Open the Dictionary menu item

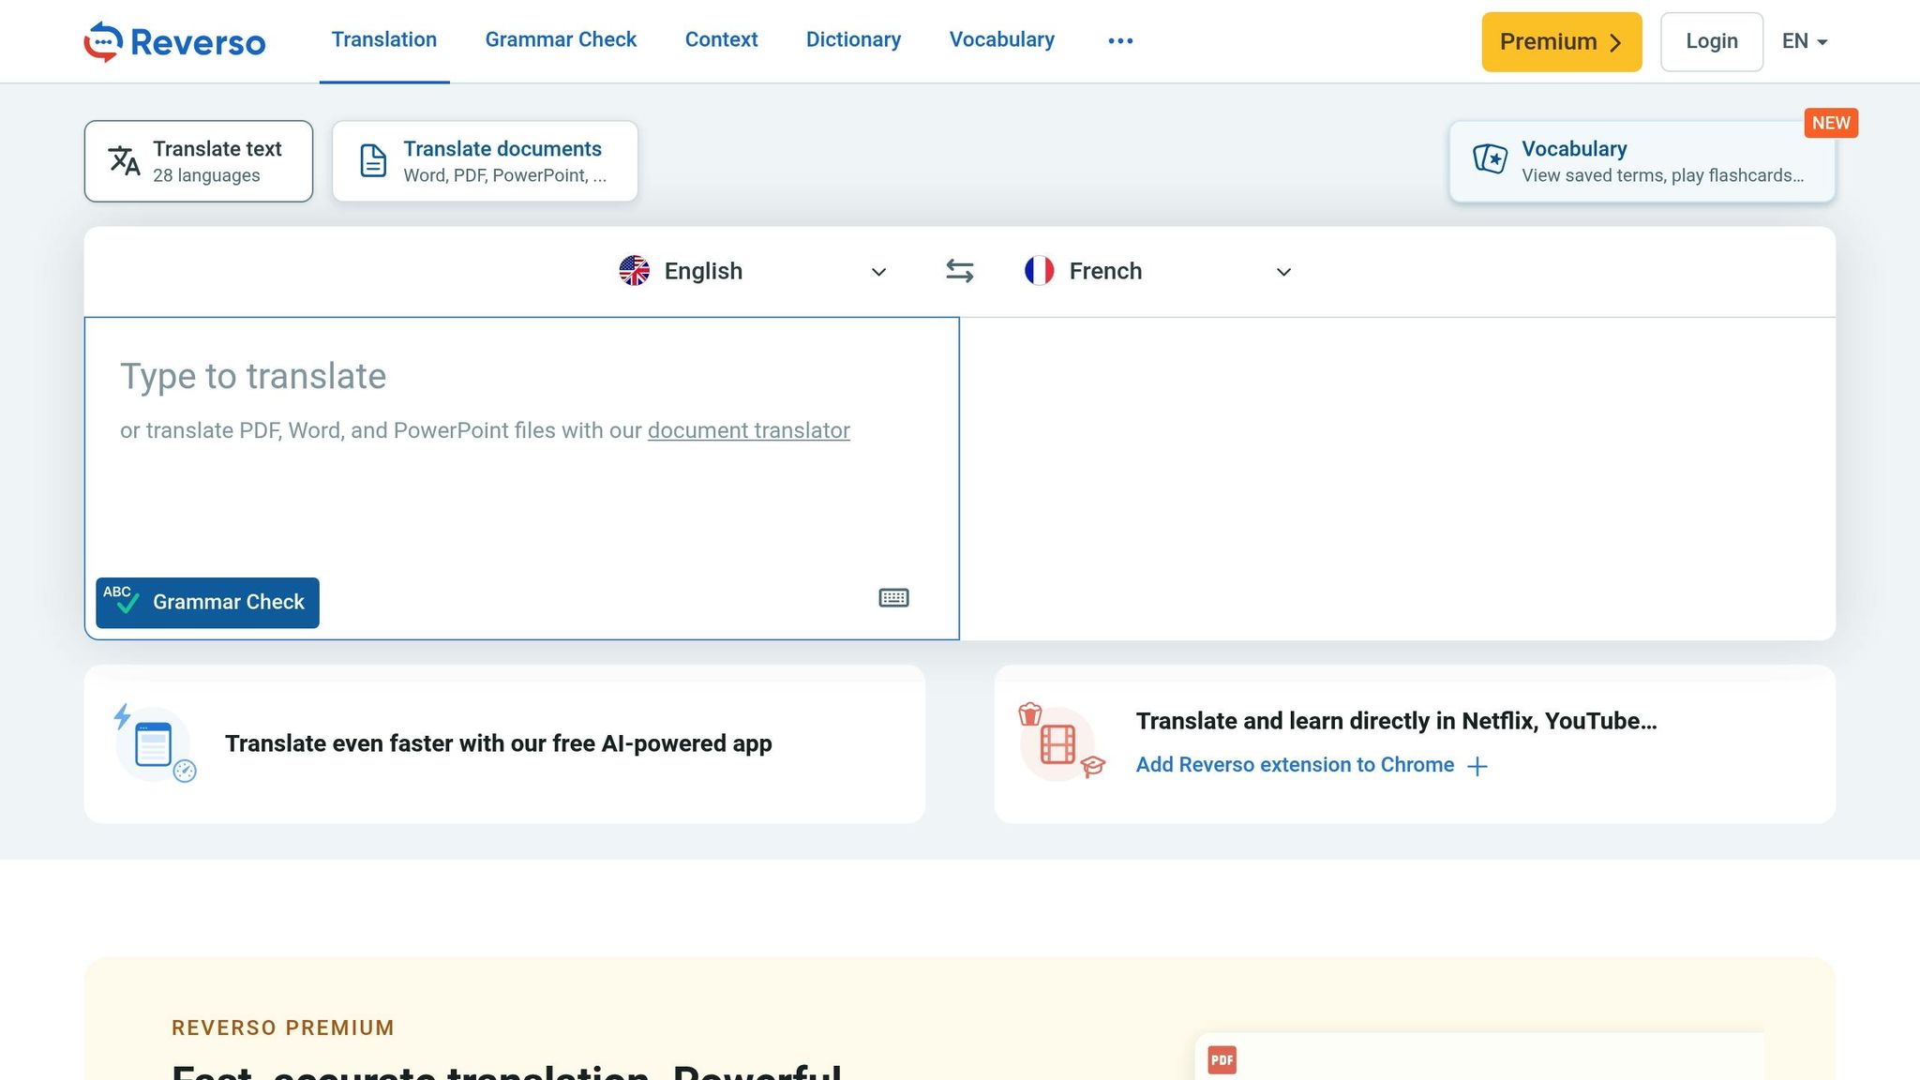click(853, 40)
